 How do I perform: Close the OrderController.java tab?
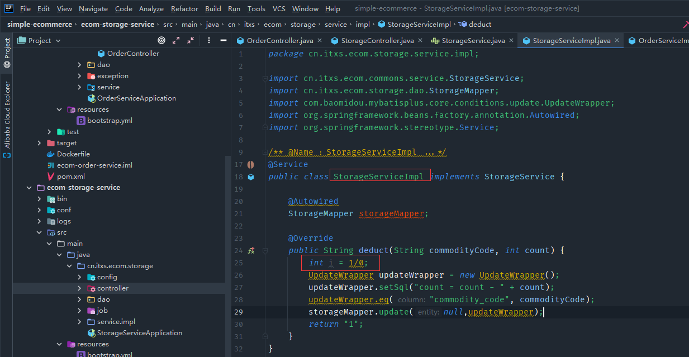point(320,40)
